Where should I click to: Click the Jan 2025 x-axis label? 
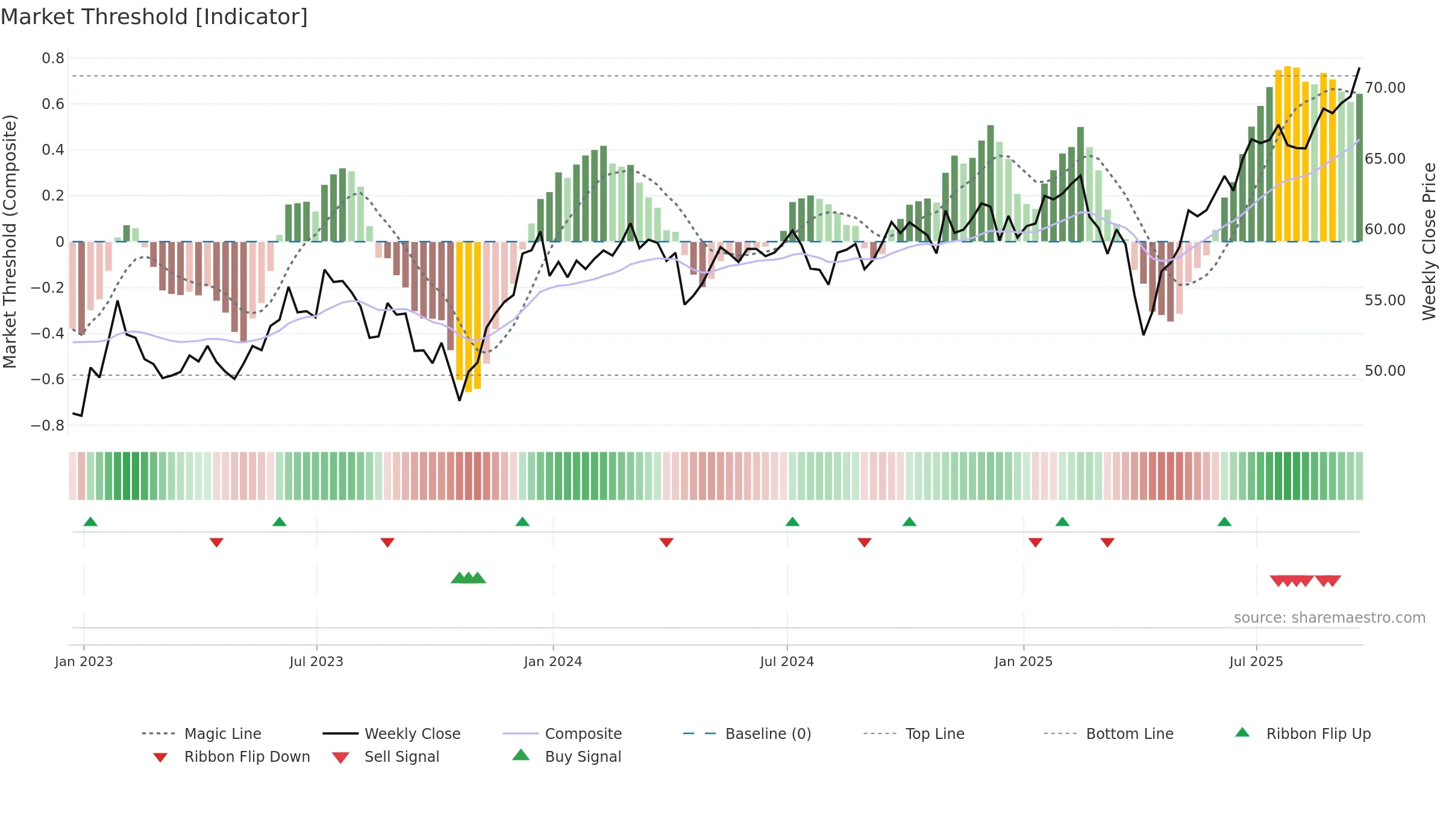[x=1024, y=662]
